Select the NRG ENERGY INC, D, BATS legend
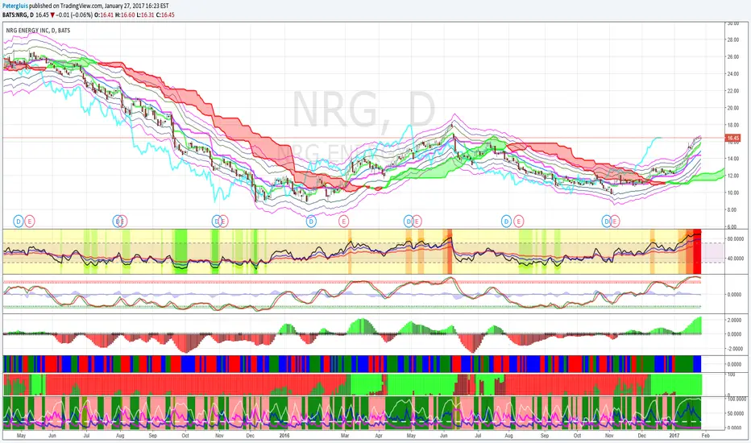 (x=39, y=30)
